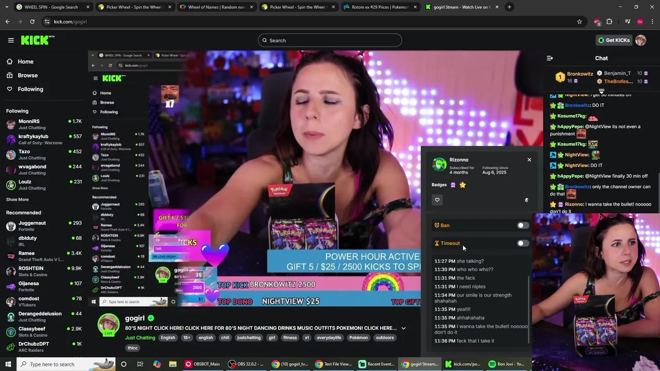This screenshot has width=660, height=371.
Task: Bookmark this page star
Action: click(x=580, y=22)
